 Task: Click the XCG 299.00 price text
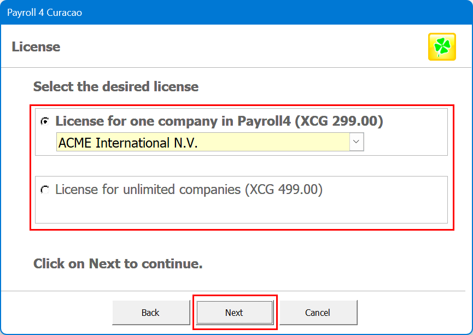339,121
